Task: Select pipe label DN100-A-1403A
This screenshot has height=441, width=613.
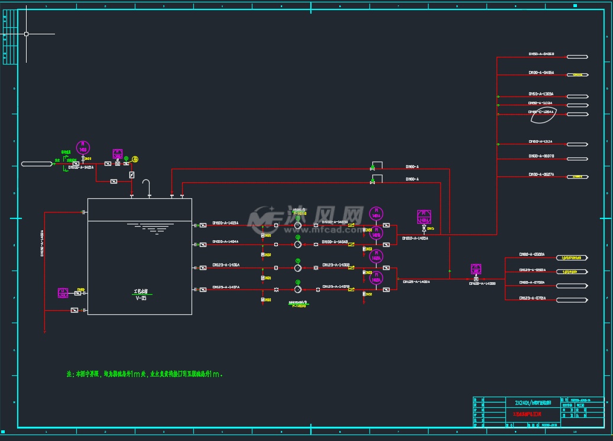Action: pos(225,223)
